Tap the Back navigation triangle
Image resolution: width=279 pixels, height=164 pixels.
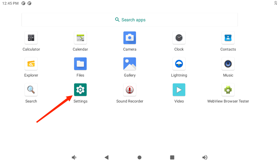click(107, 157)
